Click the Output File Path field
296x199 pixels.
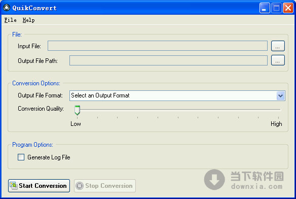click(x=168, y=60)
